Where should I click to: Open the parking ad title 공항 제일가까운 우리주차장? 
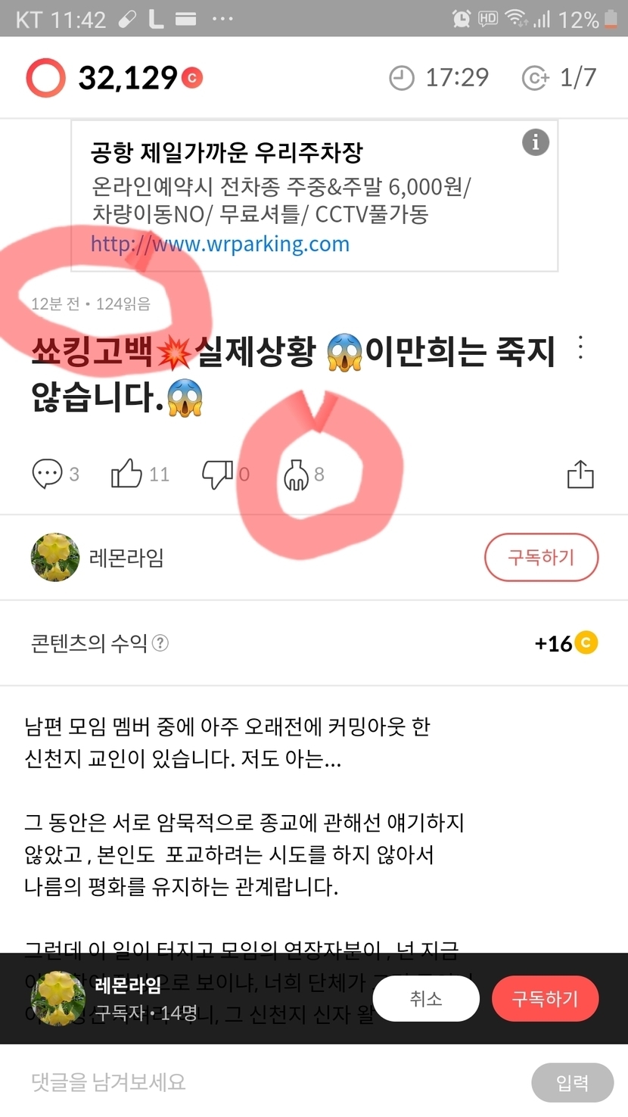[x=227, y=153]
